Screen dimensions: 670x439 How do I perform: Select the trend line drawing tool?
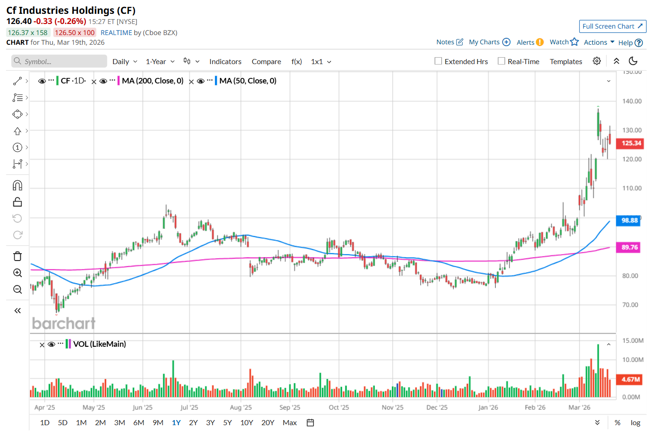(18, 81)
